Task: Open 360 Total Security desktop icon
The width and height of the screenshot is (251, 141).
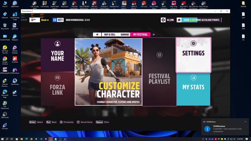Action: tap(5, 49)
